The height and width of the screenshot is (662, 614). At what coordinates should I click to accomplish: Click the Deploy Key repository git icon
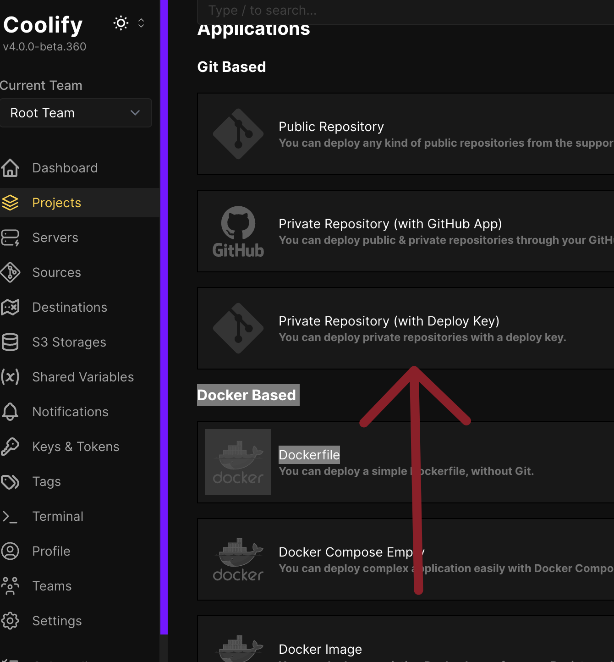[x=238, y=328]
